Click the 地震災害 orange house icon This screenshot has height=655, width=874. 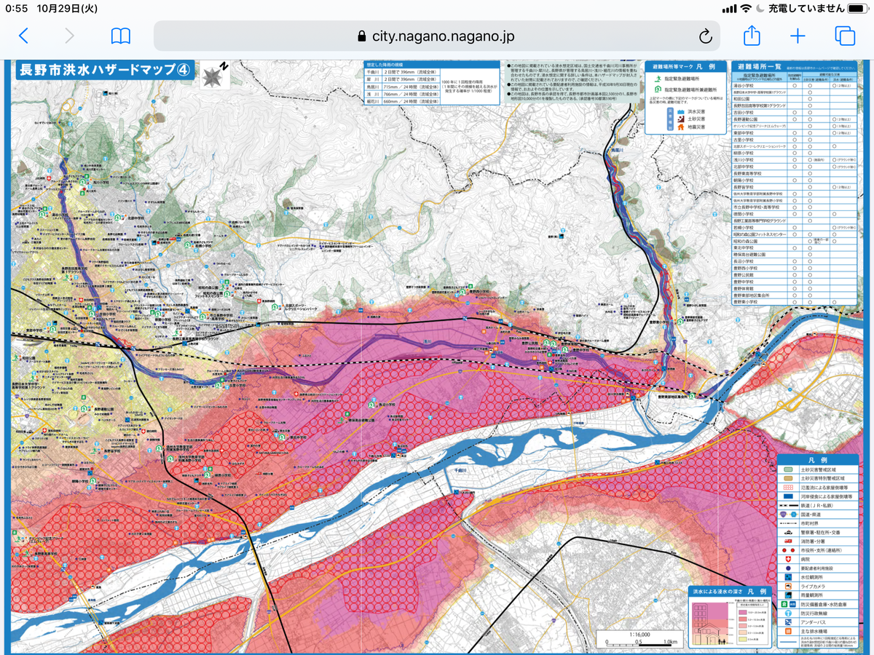(x=681, y=127)
